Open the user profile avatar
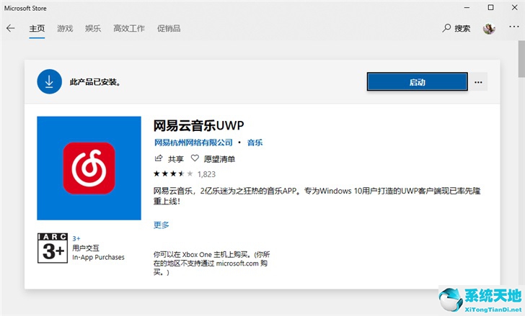The image size is (525, 316). tap(489, 28)
